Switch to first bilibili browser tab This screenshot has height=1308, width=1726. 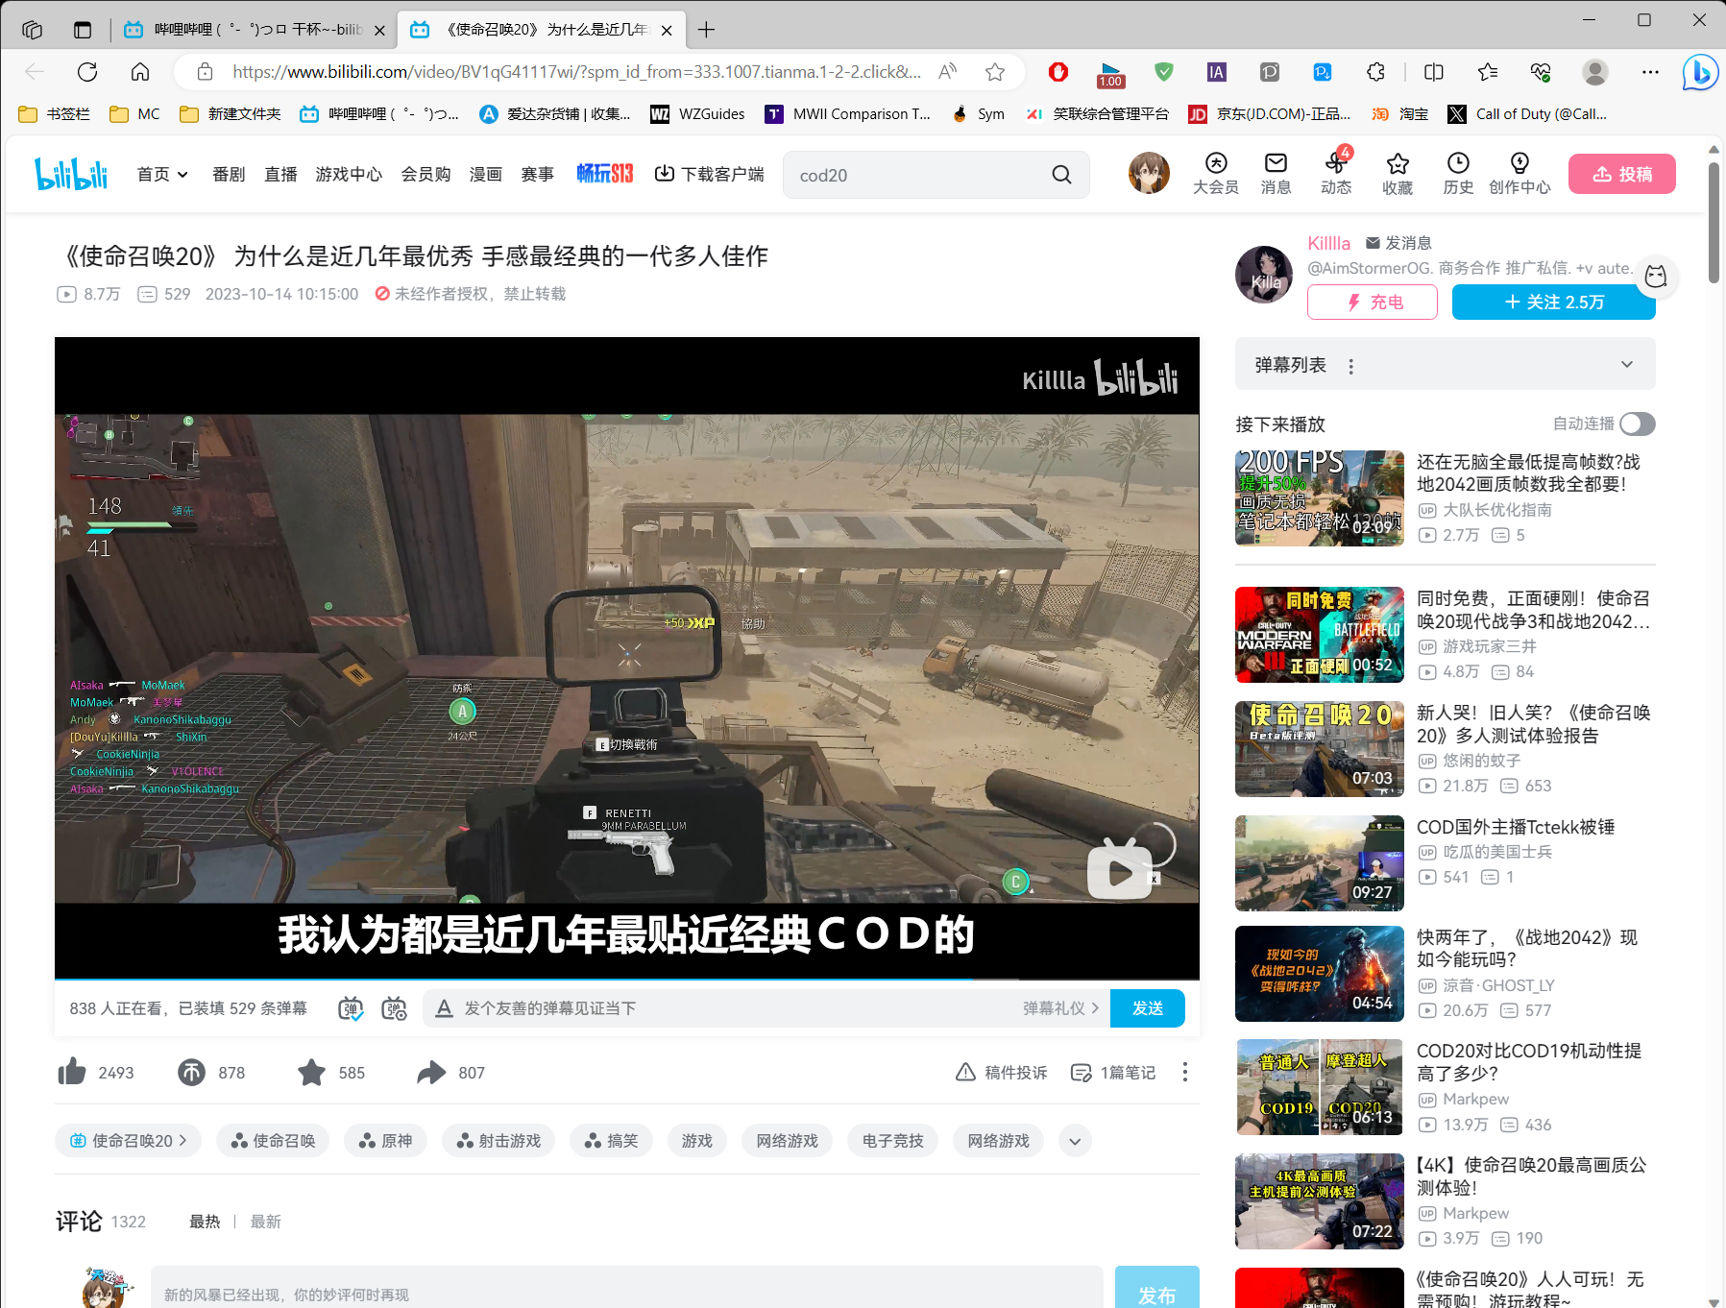click(254, 30)
